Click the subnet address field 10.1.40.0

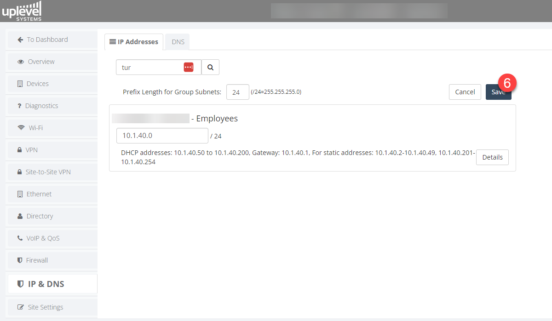click(x=162, y=136)
